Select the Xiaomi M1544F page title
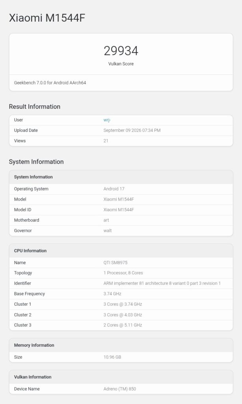 (47, 18)
